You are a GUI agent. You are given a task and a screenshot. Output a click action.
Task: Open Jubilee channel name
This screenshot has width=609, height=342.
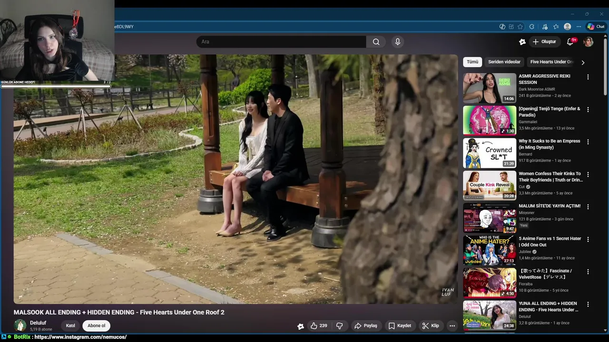525,252
